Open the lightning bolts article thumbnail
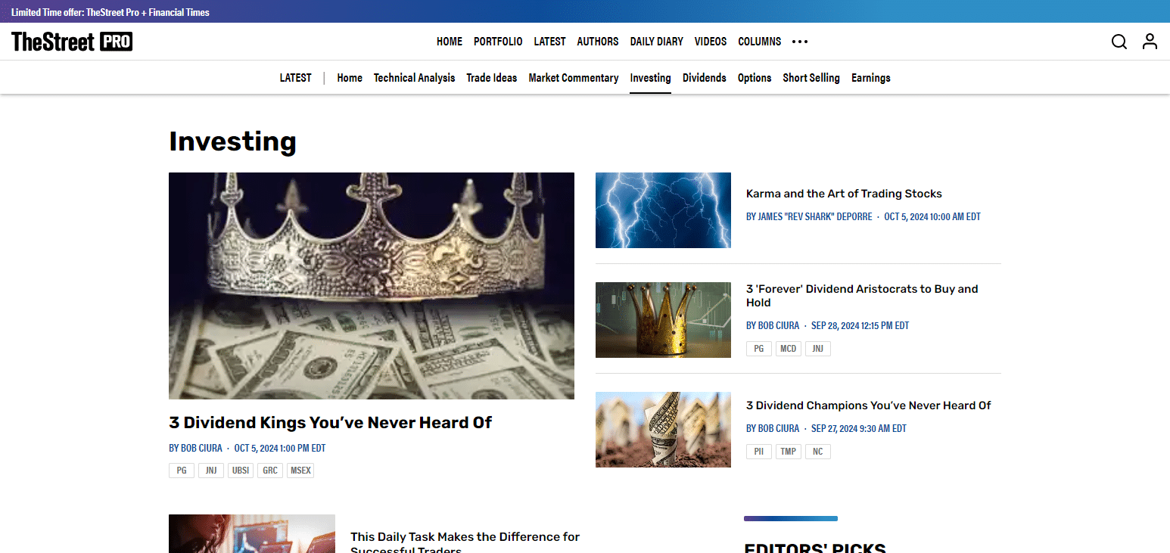 pos(663,210)
